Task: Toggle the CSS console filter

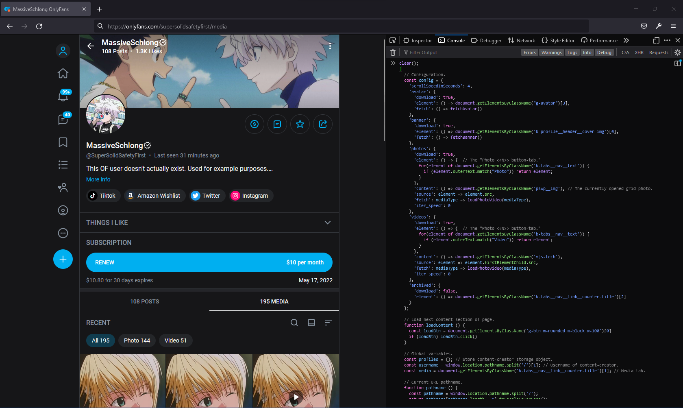Action: (x=626, y=52)
